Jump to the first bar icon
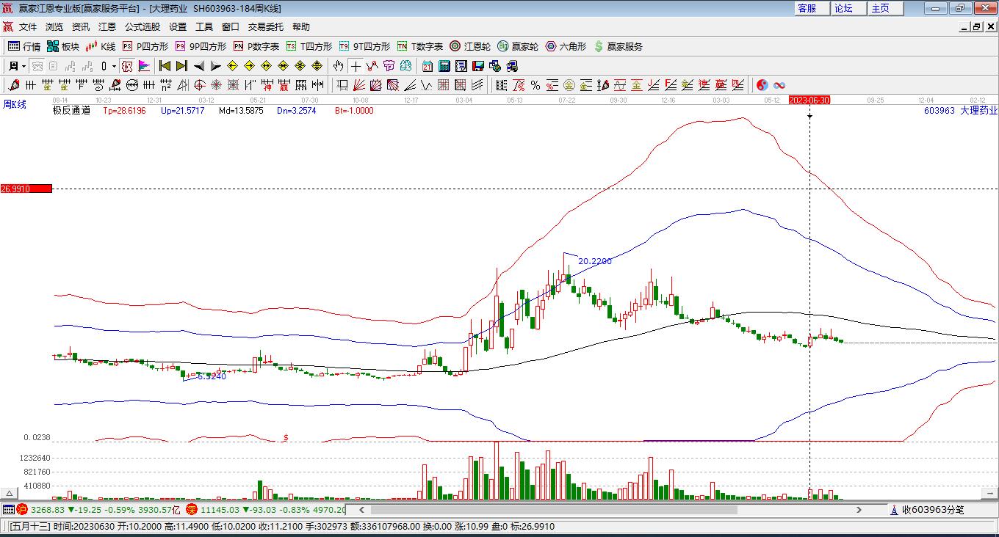 click(165, 66)
